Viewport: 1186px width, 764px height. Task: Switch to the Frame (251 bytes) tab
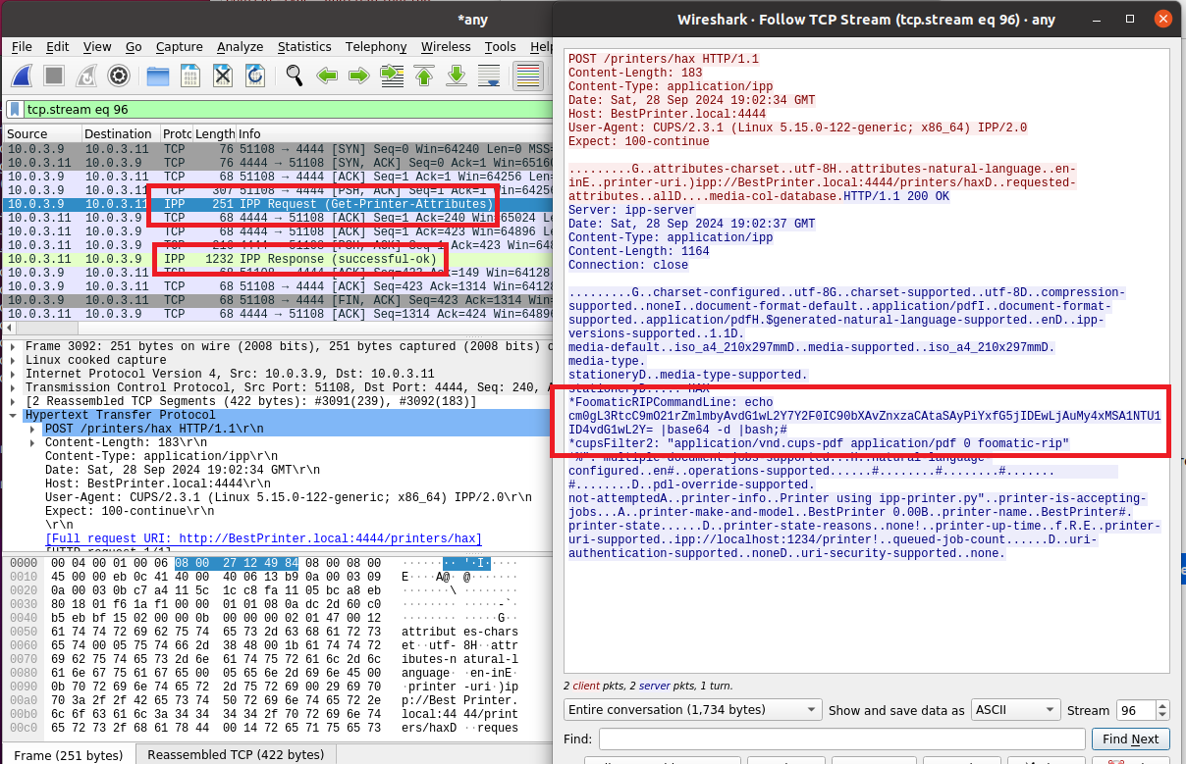coord(67,754)
